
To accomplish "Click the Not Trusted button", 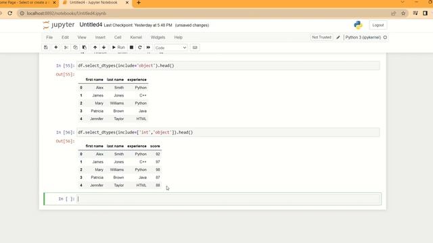I will click(321, 37).
